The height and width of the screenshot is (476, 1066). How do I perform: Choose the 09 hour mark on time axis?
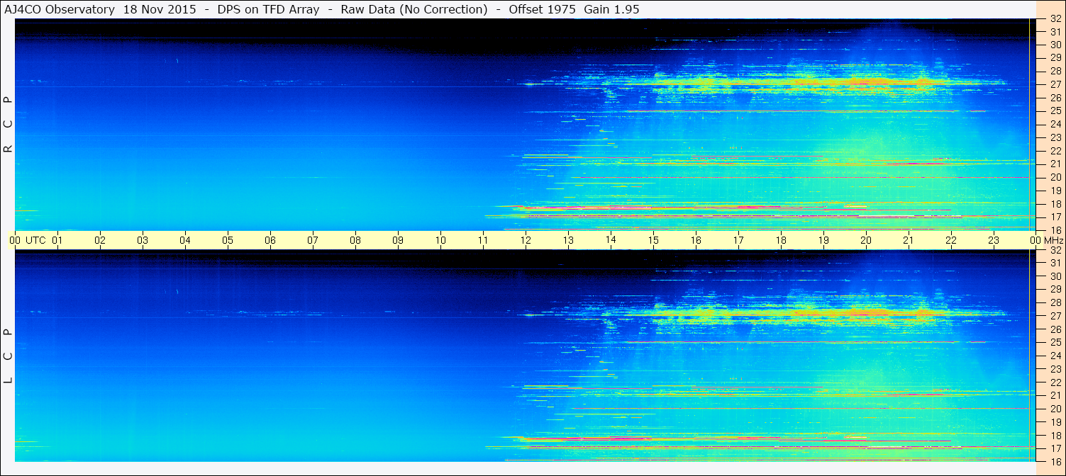(398, 240)
